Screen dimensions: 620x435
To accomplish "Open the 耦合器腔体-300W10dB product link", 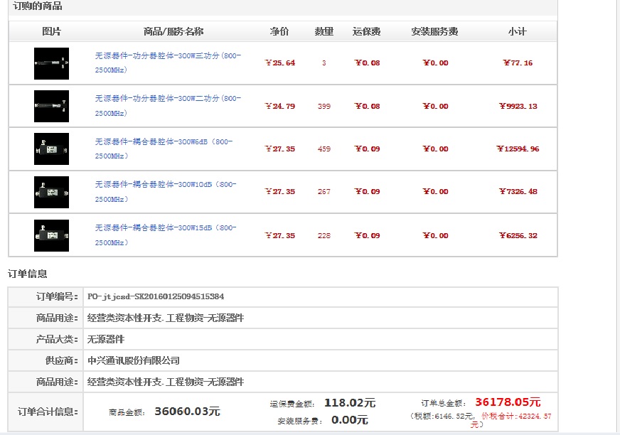I will click(x=166, y=185).
